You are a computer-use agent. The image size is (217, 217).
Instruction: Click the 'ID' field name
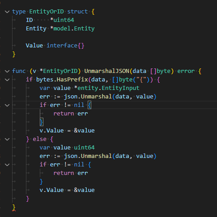coord(30,20)
